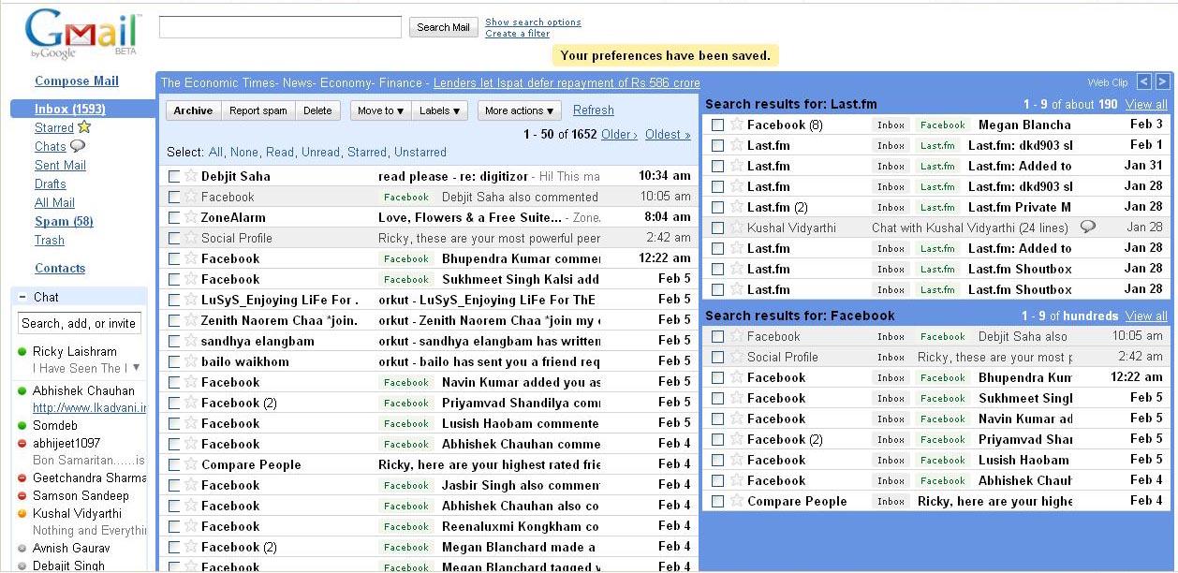Tick the bailo waikhom email checkbox

(x=174, y=361)
